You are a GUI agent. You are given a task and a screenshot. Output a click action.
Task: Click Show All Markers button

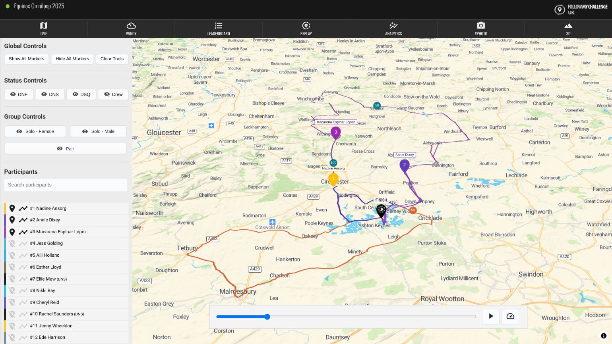(x=27, y=59)
